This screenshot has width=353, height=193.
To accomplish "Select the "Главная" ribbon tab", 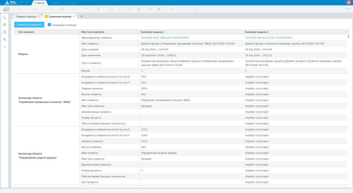I will click(x=40, y=3).
